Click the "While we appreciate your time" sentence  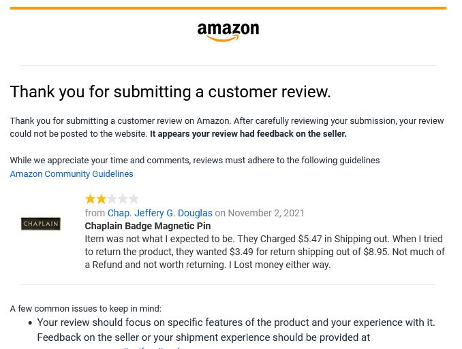tap(195, 161)
